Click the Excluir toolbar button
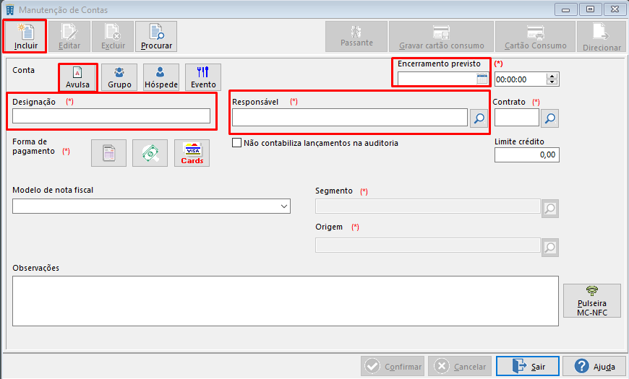The image size is (629, 379). coord(113,37)
